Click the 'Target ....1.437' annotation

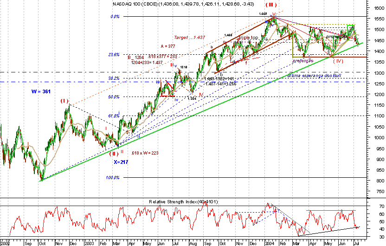pos(190,38)
